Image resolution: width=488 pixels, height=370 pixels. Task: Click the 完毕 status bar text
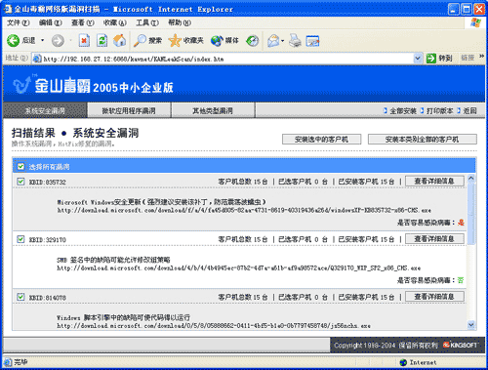(20, 362)
